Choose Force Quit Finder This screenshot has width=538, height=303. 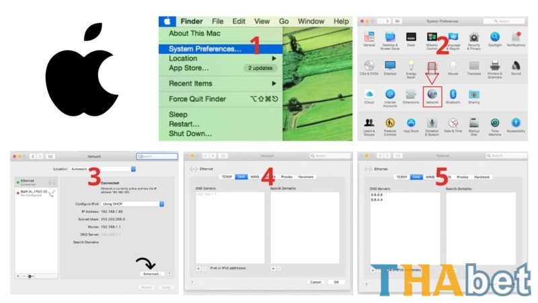click(221, 99)
